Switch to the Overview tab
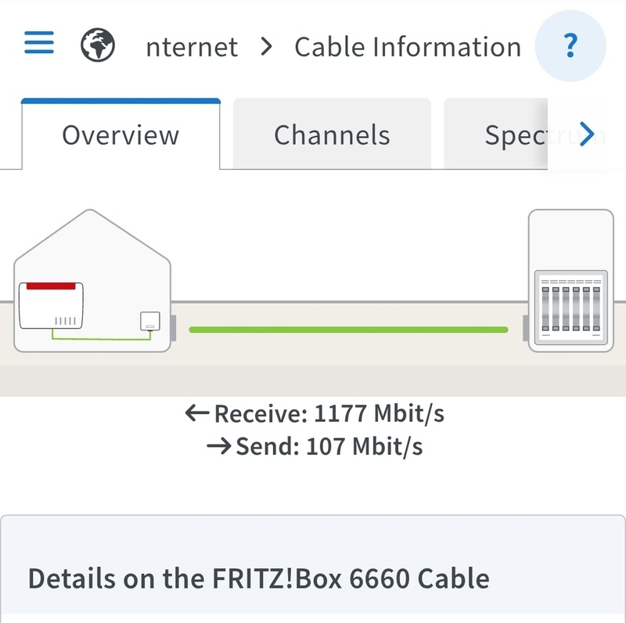This screenshot has width=626, height=623. pos(121,134)
